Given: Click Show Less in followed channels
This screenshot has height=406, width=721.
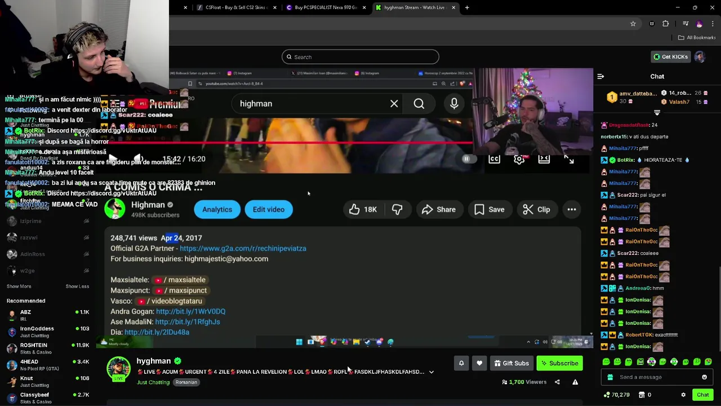Looking at the screenshot, I should tap(77, 286).
